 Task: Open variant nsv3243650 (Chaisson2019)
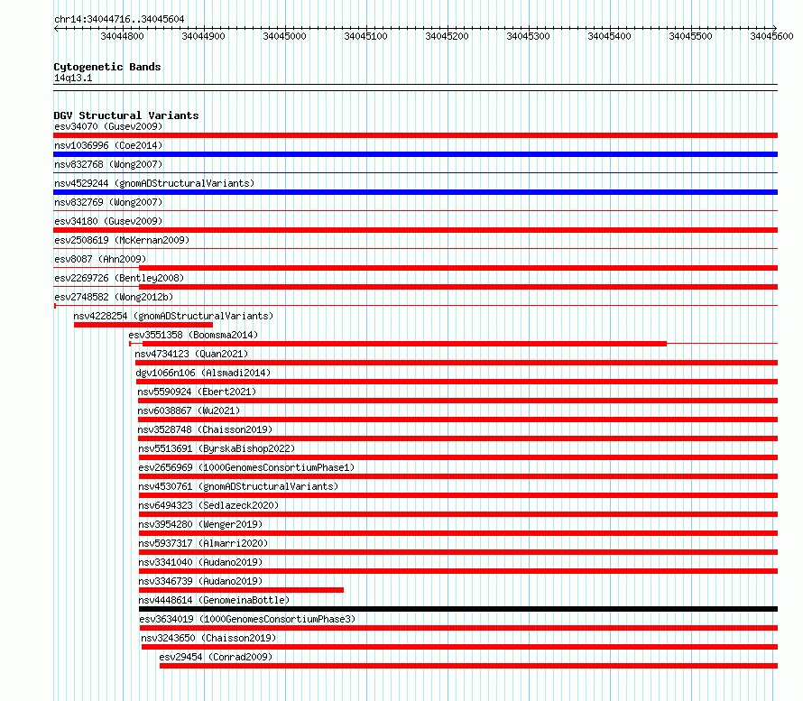click(208, 638)
